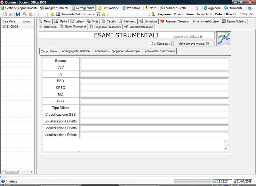Expand the Strumenti dropdown menu
The image size is (256, 186).
244,8
